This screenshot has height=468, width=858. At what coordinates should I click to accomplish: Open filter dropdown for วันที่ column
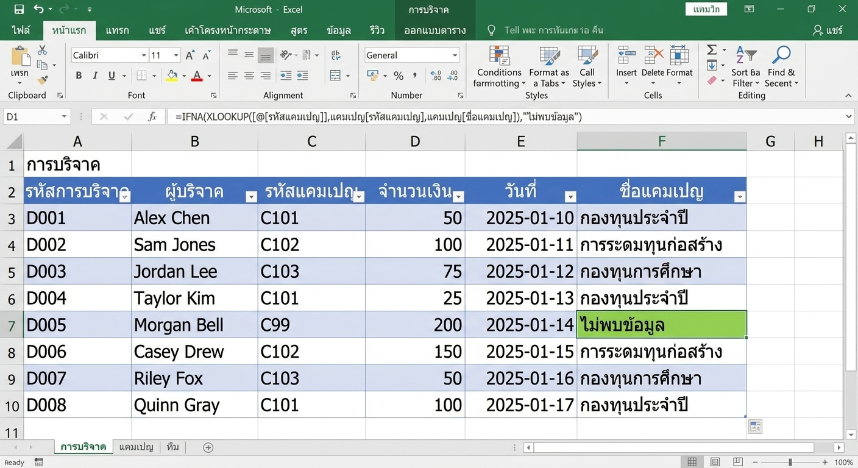click(570, 197)
